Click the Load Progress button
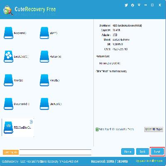The height and width of the screenshot is (166, 166). point(11,152)
